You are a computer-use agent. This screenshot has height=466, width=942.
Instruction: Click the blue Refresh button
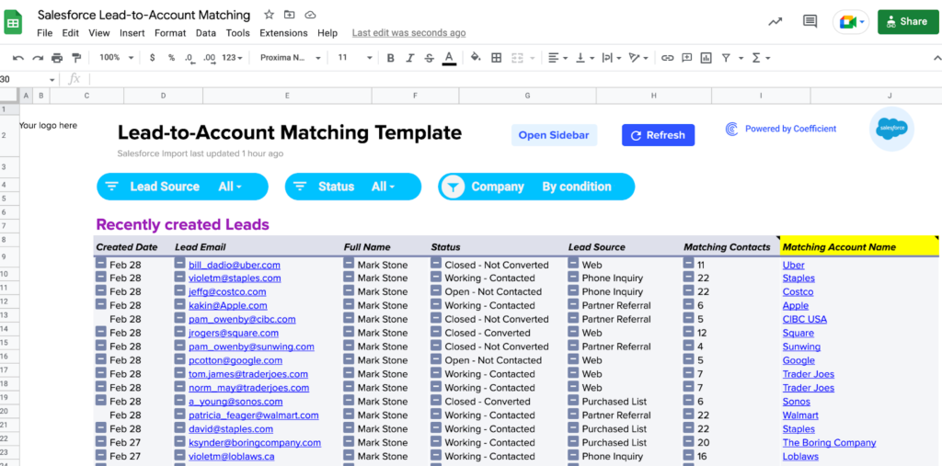(x=658, y=135)
